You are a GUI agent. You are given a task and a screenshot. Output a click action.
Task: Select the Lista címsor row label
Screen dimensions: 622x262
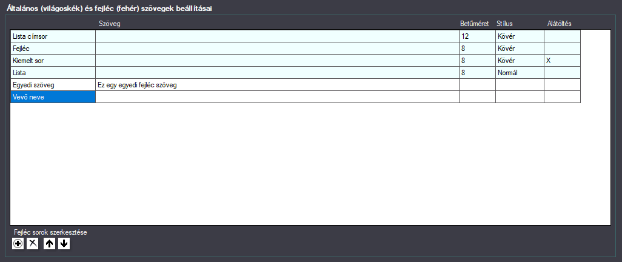pyautogui.click(x=53, y=36)
